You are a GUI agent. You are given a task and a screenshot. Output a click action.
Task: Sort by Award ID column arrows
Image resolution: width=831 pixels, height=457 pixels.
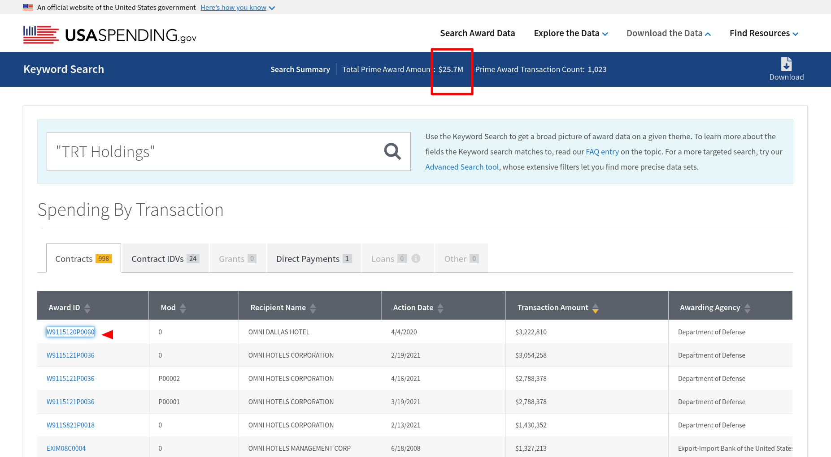[87, 308]
